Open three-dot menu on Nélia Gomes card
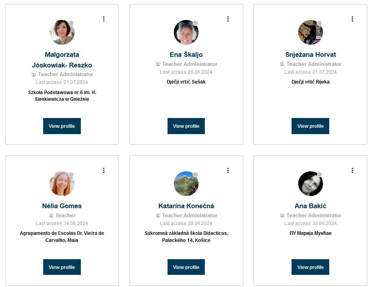Image resolution: width=372 pixels, height=287 pixels. coord(104,170)
